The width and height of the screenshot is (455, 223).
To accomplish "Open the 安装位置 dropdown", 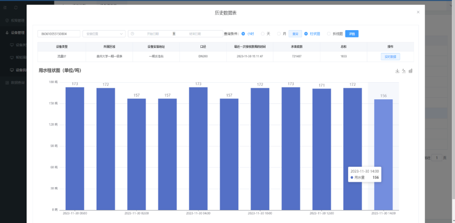I will 104,34.
